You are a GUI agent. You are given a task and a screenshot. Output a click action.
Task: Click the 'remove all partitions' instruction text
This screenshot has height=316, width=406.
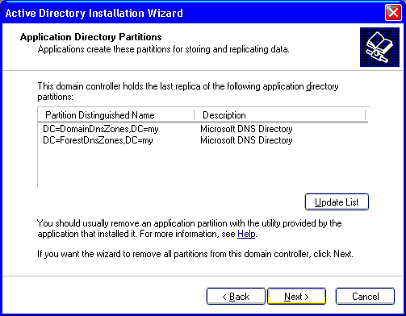click(195, 254)
